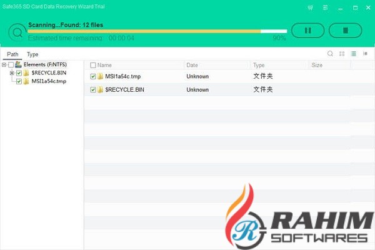The image size is (375, 250).
Task: Click the scanning magnifier icon
Action: click(x=17, y=32)
